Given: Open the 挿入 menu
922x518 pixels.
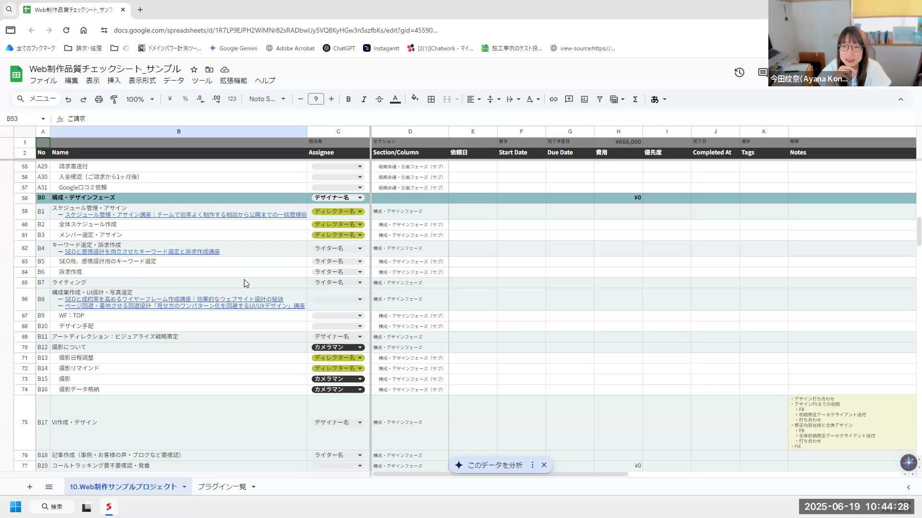Looking at the screenshot, I should (x=114, y=81).
